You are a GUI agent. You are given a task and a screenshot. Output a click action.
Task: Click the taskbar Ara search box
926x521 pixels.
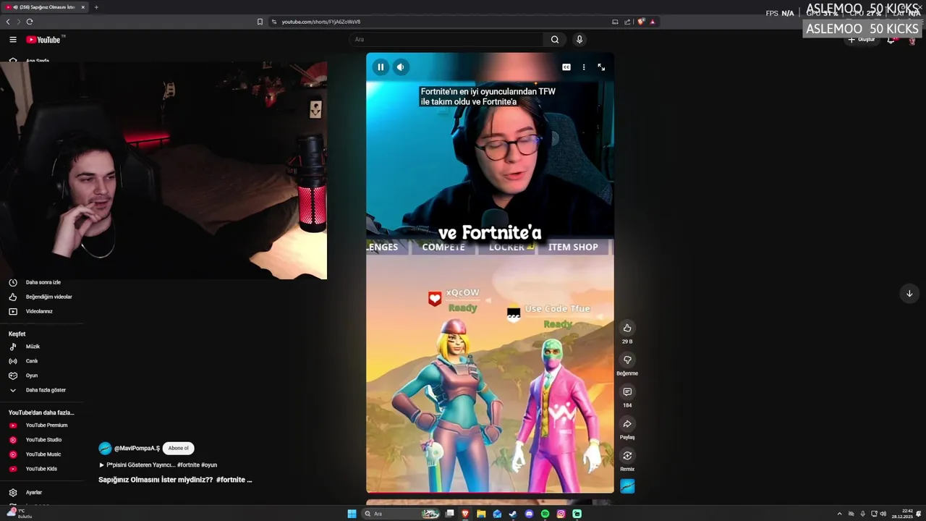tap(402, 514)
